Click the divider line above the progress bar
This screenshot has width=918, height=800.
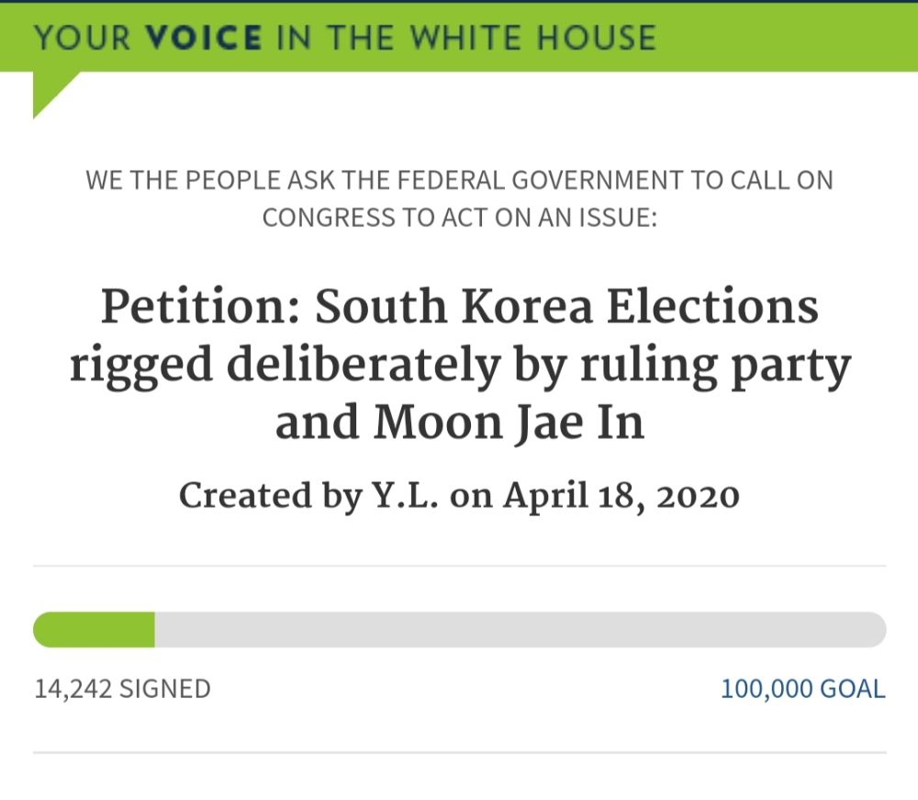pos(459,566)
